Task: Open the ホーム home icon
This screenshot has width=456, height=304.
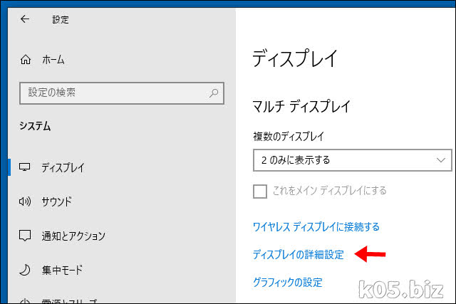Action: (26, 60)
